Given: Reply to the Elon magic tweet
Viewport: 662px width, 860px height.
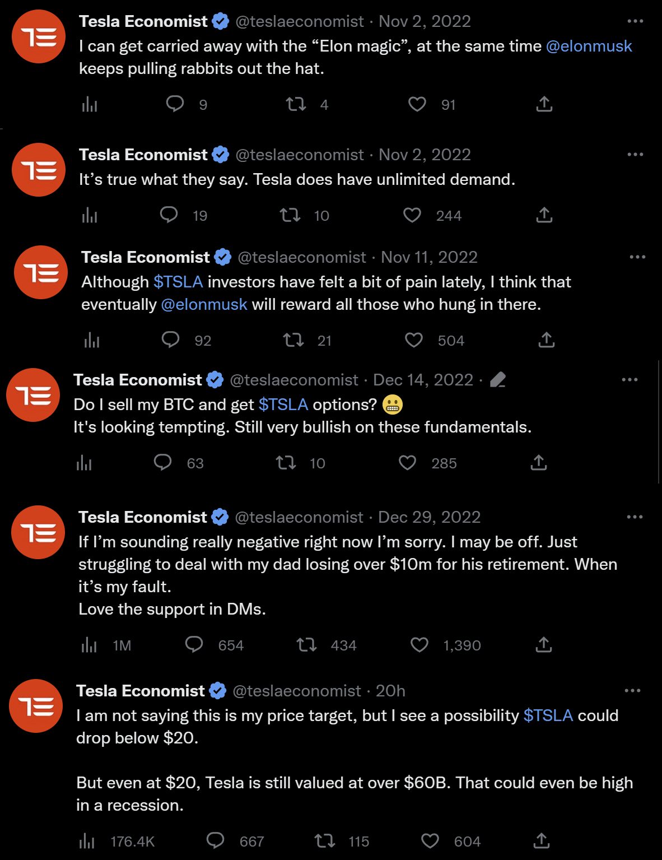Looking at the screenshot, I should coord(175,104).
